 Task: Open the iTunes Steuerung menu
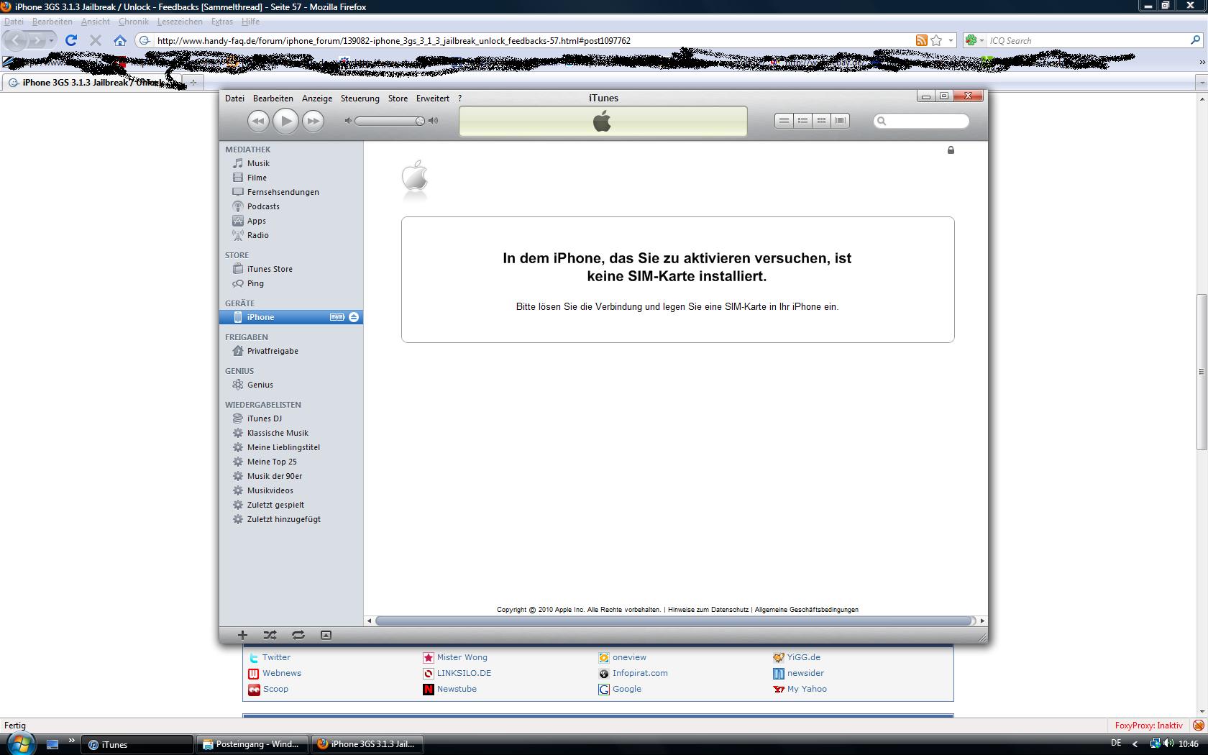coord(360,99)
